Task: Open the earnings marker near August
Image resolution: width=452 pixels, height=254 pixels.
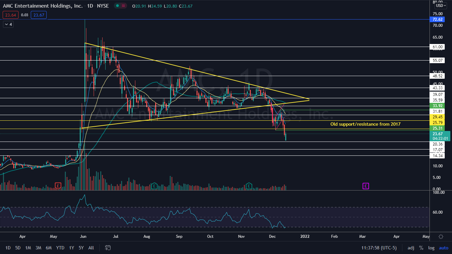Action: [x=154, y=186]
